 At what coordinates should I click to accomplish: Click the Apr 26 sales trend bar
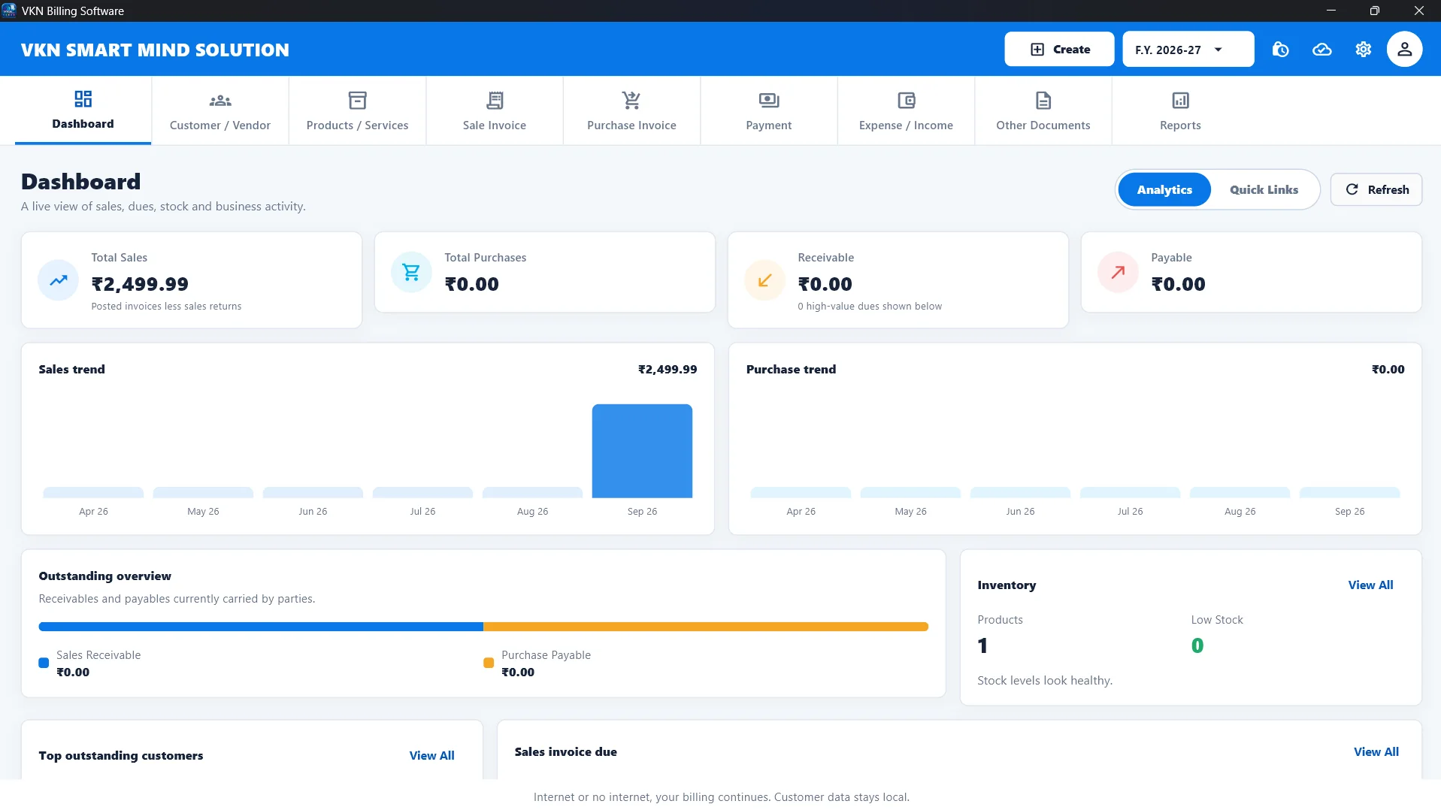pyautogui.click(x=93, y=492)
